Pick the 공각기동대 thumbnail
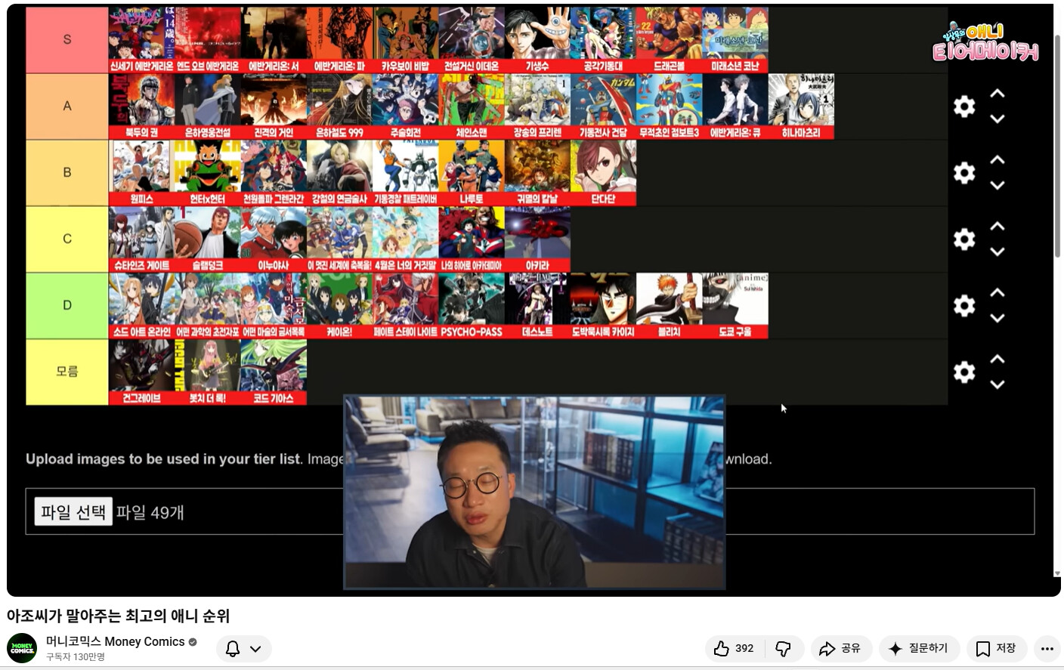1064x670 pixels. click(x=603, y=40)
